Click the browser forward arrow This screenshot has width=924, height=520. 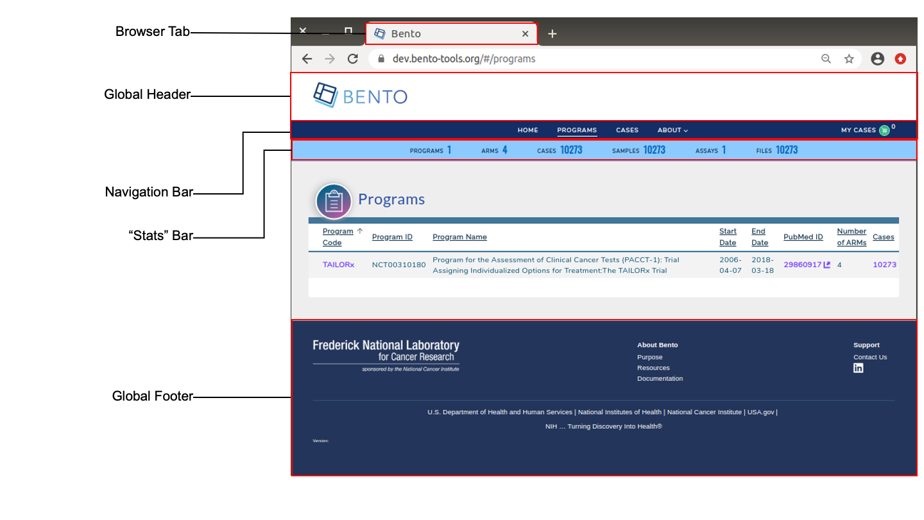coord(330,59)
